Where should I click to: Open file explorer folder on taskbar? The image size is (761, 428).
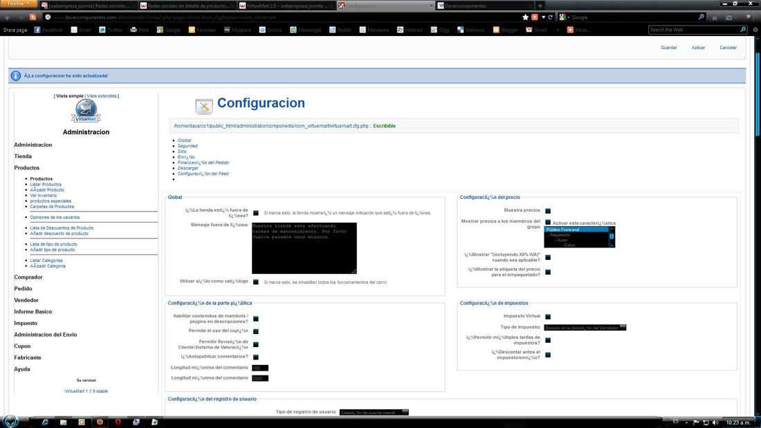63,422
